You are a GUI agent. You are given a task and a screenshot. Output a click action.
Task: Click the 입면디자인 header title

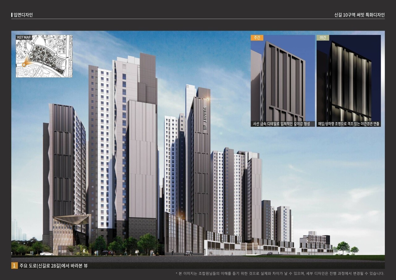[x=23, y=15]
